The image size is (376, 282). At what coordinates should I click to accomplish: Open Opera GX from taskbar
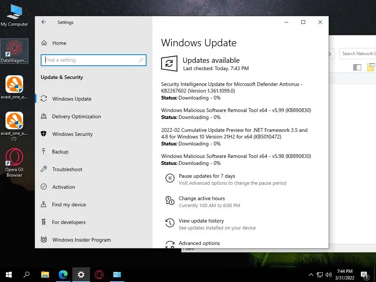coord(99,275)
